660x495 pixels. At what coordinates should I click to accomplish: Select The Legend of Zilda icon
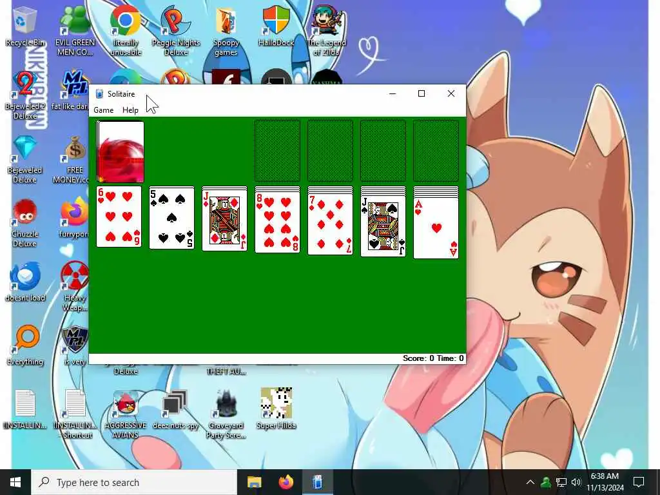click(x=327, y=32)
